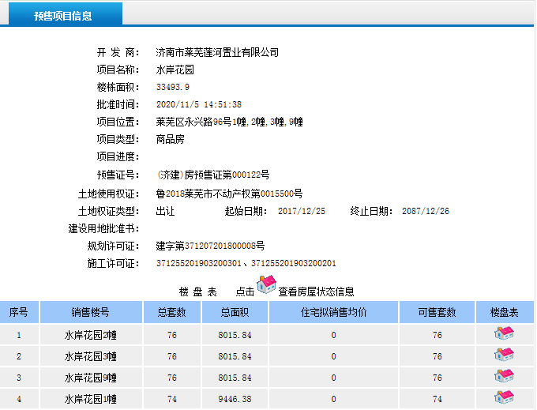Select the 水岸花园2幢 building name
This screenshot has width=537, height=410.
point(91,335)
